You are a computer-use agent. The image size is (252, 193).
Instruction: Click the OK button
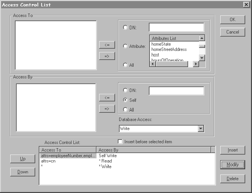click(233, 20)
